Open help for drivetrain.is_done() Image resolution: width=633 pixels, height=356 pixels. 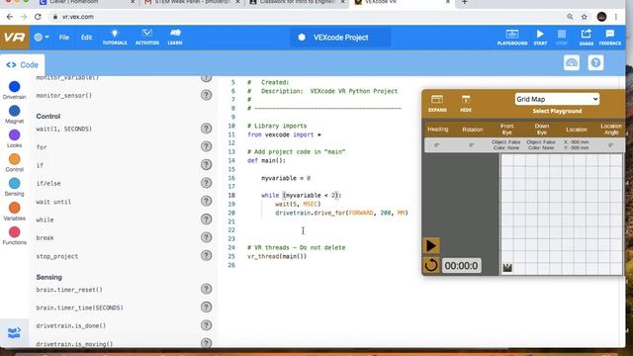click(x=207, y=325)
